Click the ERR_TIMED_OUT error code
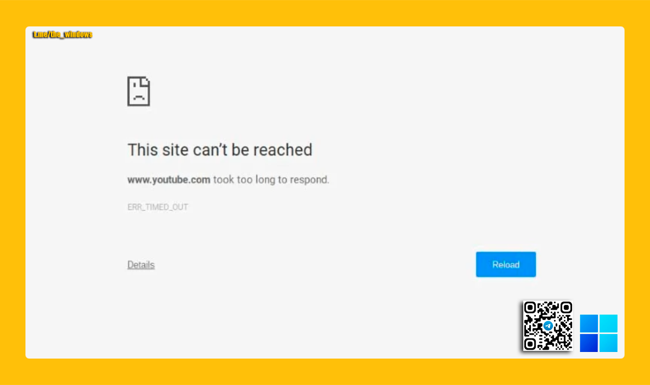 tap(158, 207)
